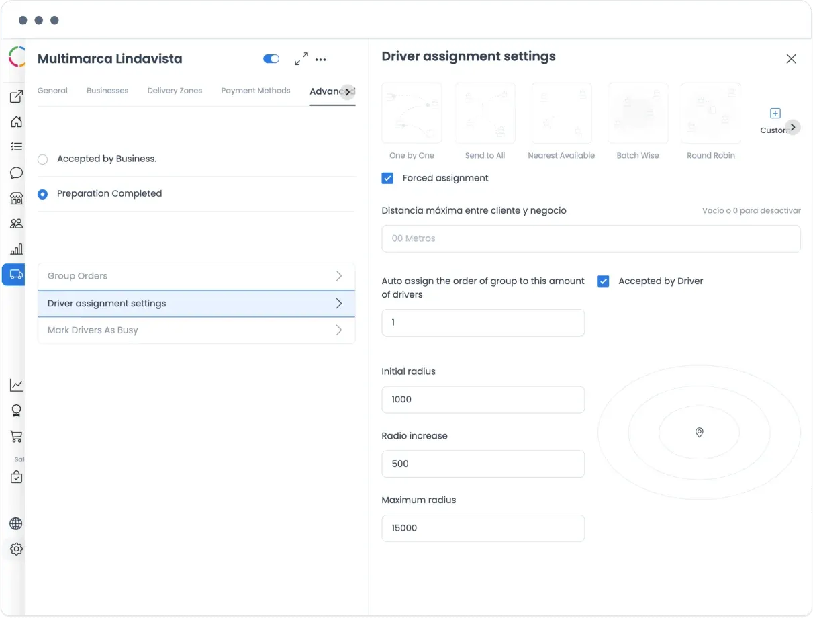This screenshot has height=618, width=813.
Task: Click the map pin in radius diagram
Action: 699,433
